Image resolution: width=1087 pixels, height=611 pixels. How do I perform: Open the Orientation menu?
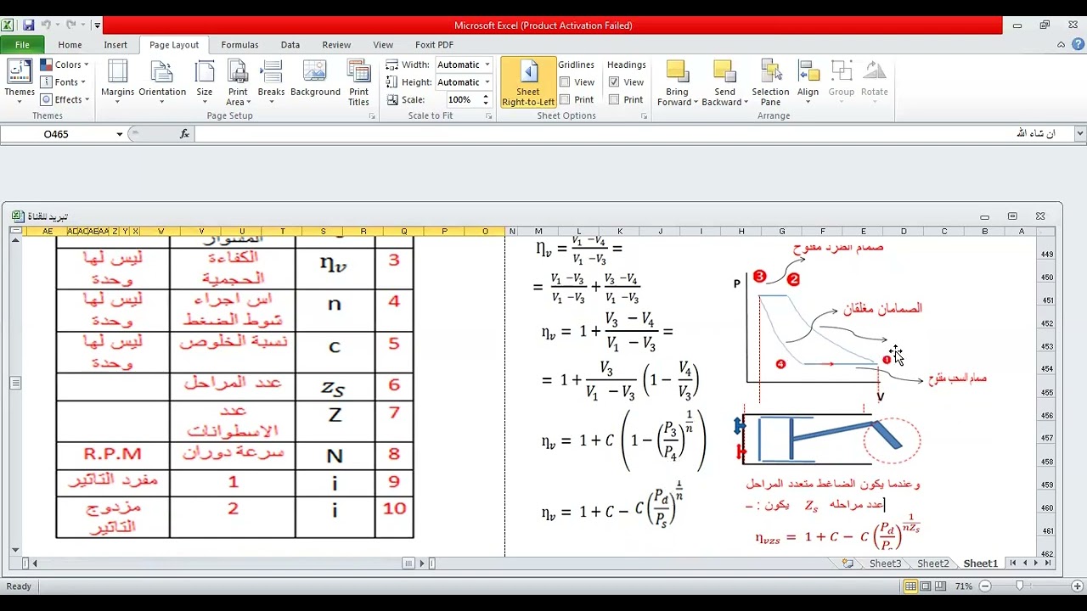tap(162, 81)
